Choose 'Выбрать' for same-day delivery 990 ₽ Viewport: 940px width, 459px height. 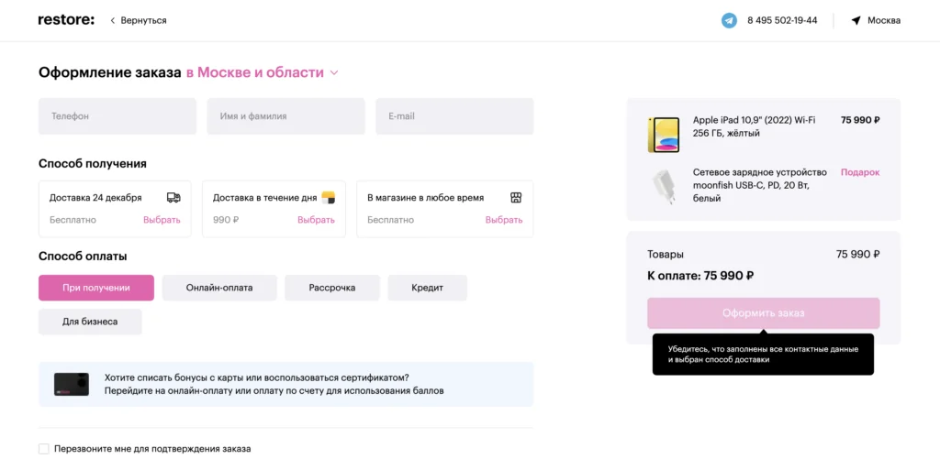coord(316,220)
